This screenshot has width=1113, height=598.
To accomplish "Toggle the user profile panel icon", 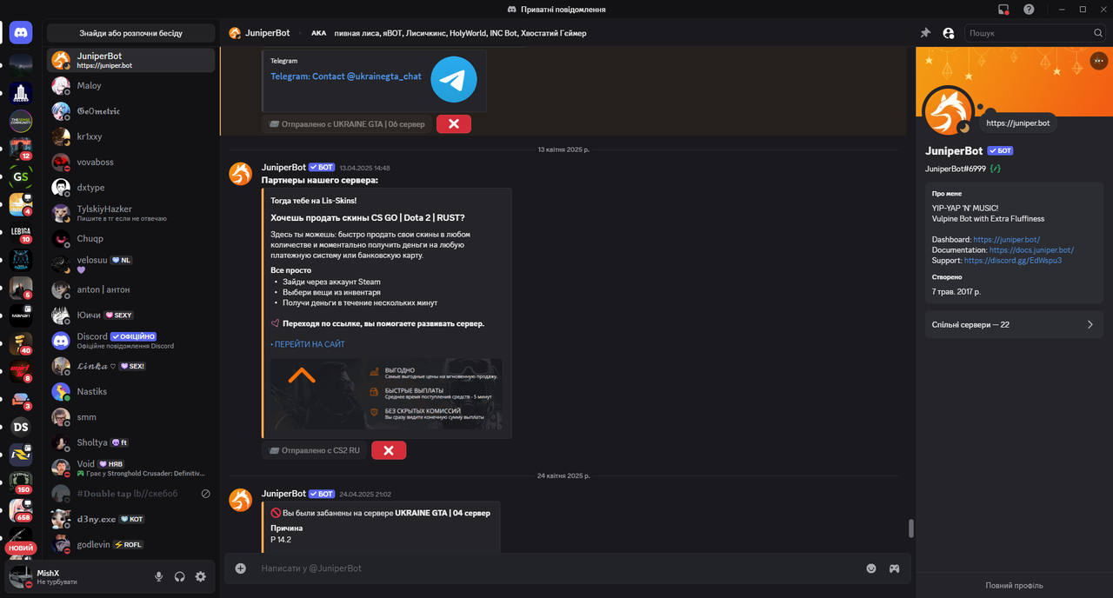I will [949, 33].
